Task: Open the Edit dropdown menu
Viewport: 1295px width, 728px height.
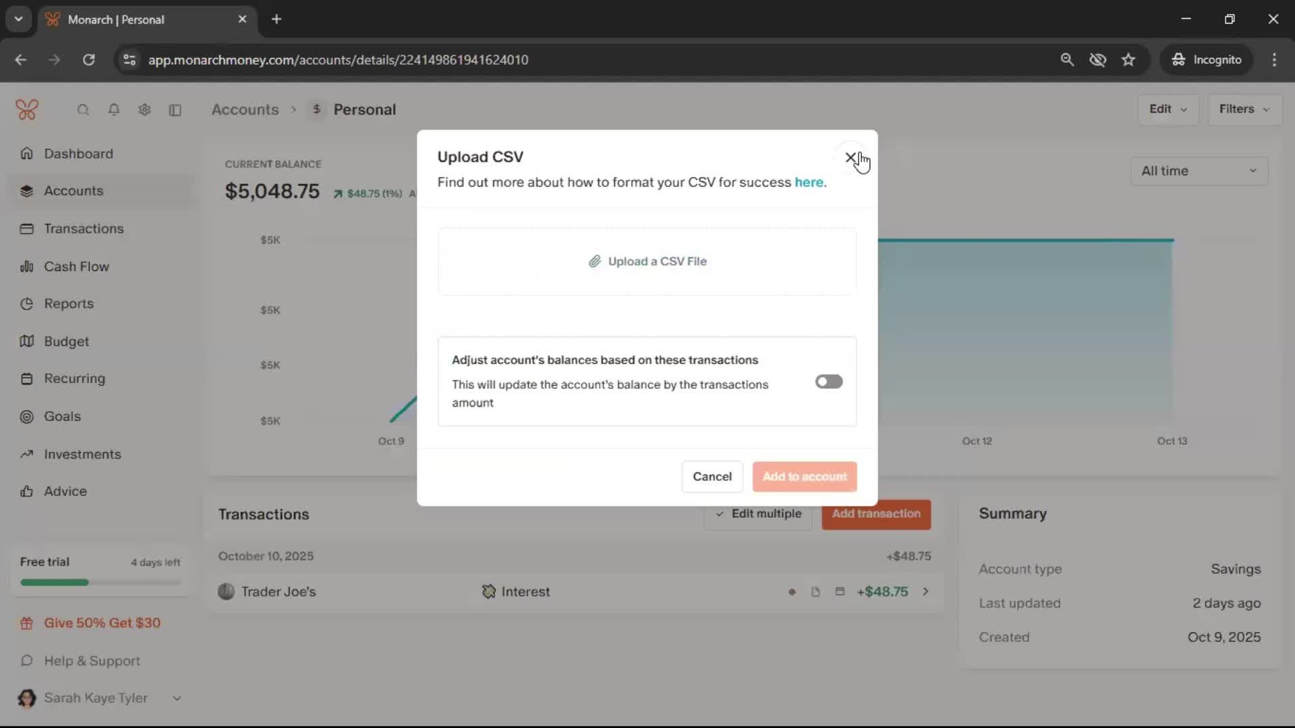Action: click(x=1168, y=109)
